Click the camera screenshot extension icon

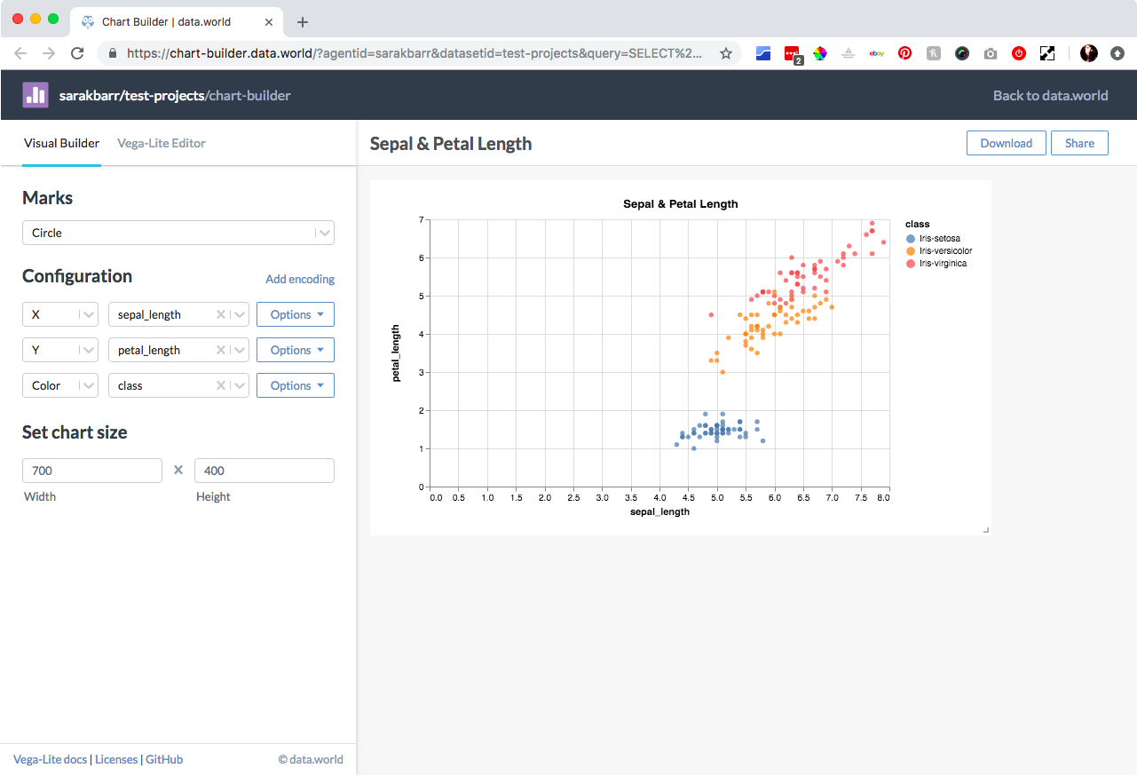coord(990,53)
